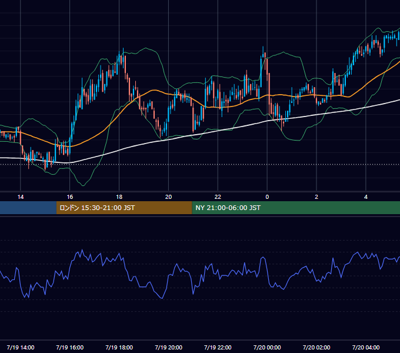The image size is (400, 353).
Task: Click the 0 hour label on price chart axis
Action: point(267,197)
